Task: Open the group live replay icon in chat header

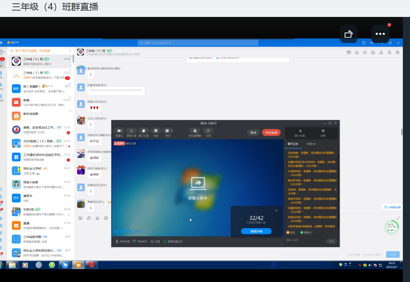Action: 349,53
